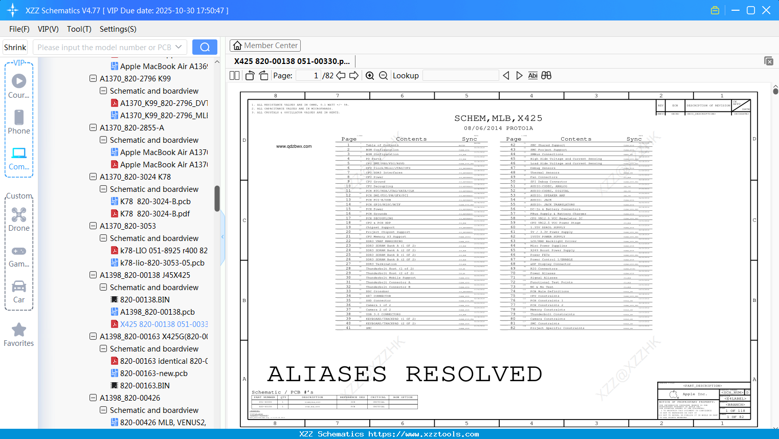Select the highlighted X425 820-00138 051-0033 PDF
This screenshot has width=779, height=439.
pyautogui.click(x=159, y=324)
